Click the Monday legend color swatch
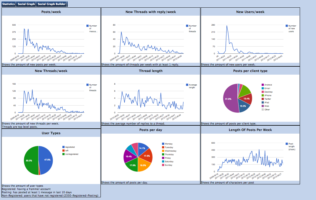The height and width of the screenshot is (200, 316). 163,144
